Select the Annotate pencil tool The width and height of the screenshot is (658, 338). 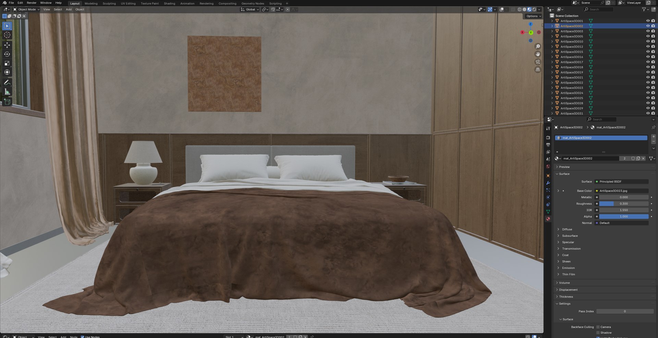[x=7, y=83]
